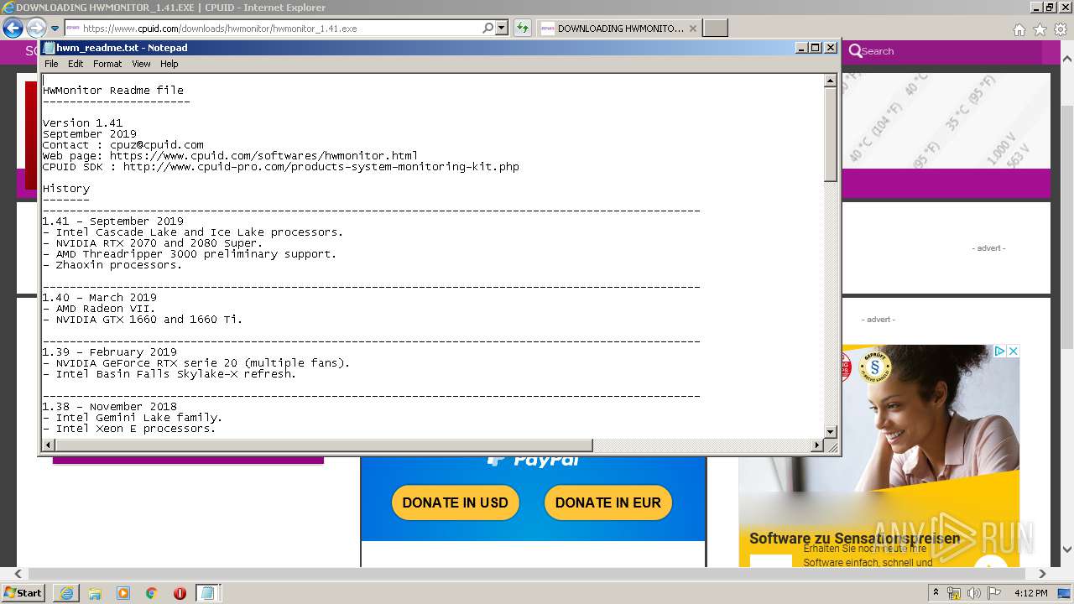This screenshot has height=604, width=1074.
Task: Close the ad with the X icon
Action: click(x=1013, y=351)
